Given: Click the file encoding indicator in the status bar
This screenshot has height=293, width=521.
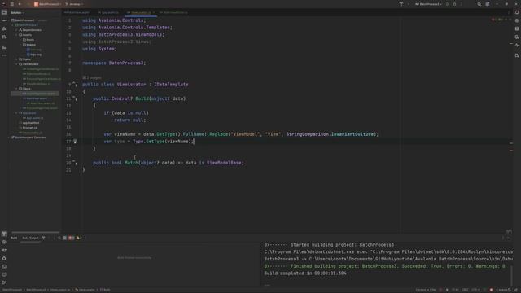Looking at the screenshot, I should (475, 290).
